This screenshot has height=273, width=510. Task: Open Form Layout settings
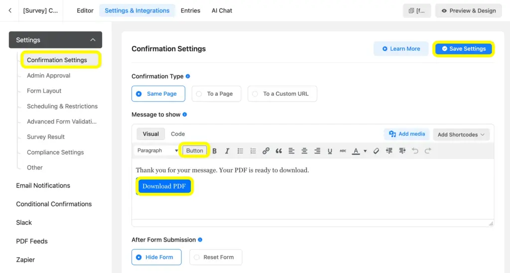[44, 91]
